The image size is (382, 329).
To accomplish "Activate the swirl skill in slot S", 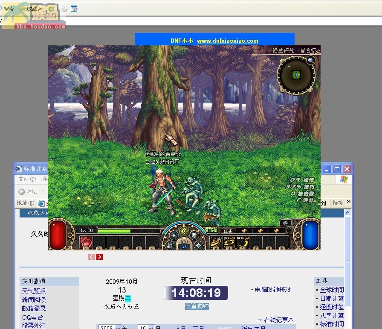I will tap(229, 242).
